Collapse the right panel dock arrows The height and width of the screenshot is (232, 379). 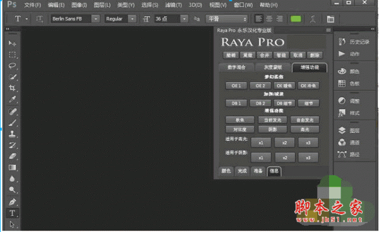coord(373,29)
